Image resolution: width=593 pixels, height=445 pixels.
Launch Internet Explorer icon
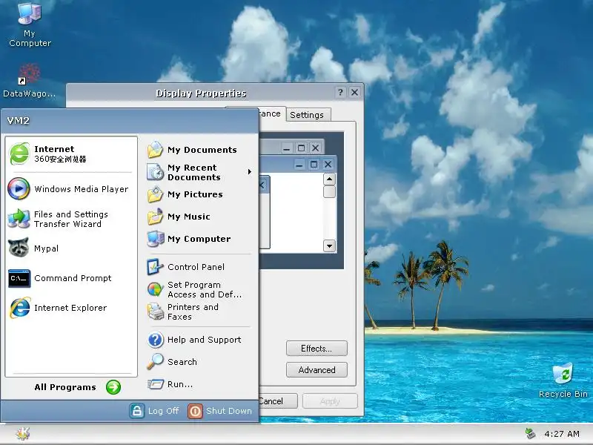click(x=20, y=308)
